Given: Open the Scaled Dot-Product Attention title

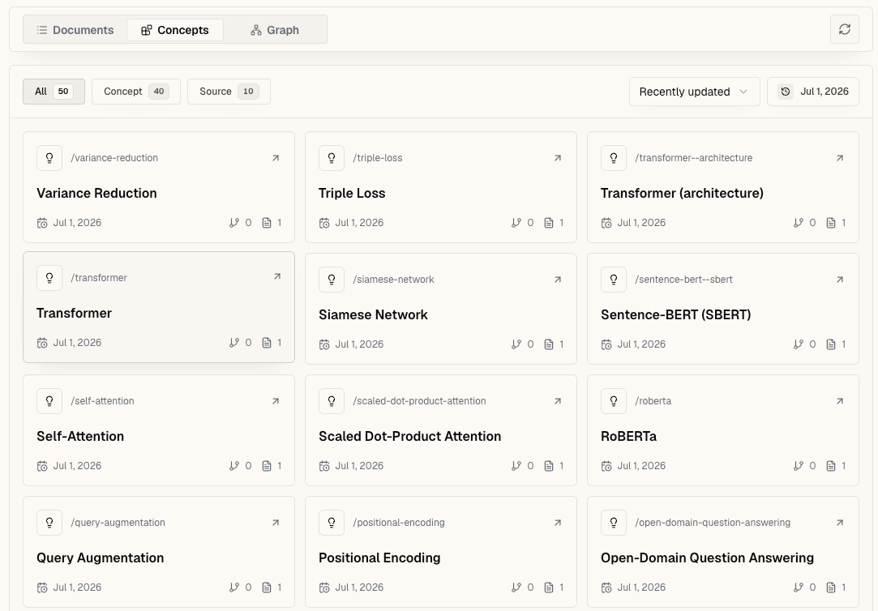Looking at the screenshot, I should pyautogui.click(x=410, y=436).
